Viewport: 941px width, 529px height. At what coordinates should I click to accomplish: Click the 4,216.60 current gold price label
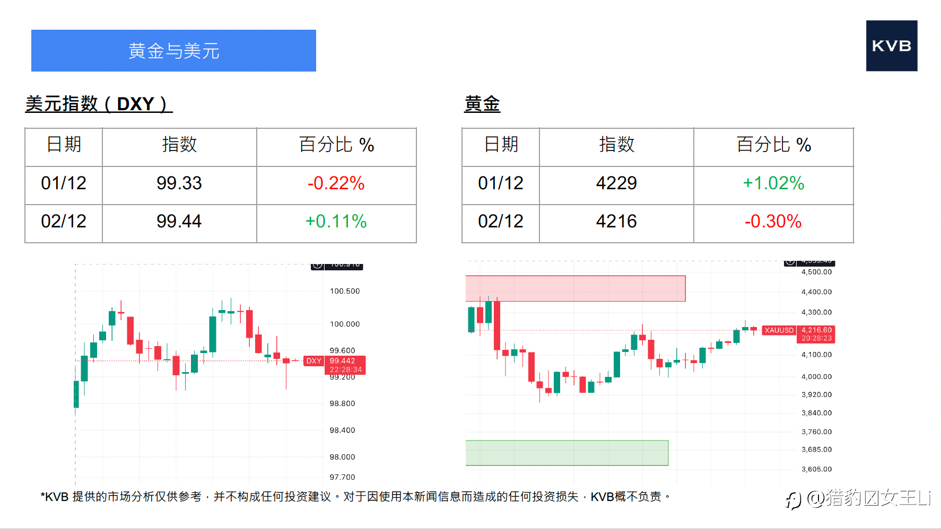click(816, 330)
